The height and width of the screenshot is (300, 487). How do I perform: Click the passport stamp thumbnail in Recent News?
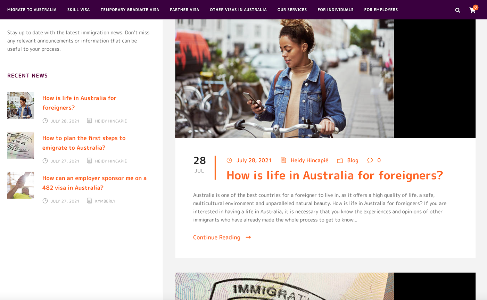pyautogui.click(x=21, y=145)
